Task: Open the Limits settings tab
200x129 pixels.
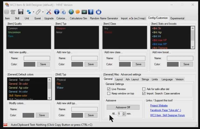Action: [155, 79]
